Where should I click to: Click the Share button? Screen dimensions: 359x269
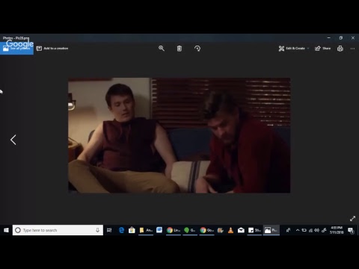coord(322,49)
